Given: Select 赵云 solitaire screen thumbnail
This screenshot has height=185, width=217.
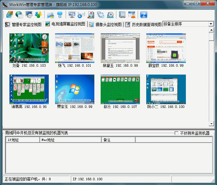Looking at the screenshot, I should click(x=120, y=89).
